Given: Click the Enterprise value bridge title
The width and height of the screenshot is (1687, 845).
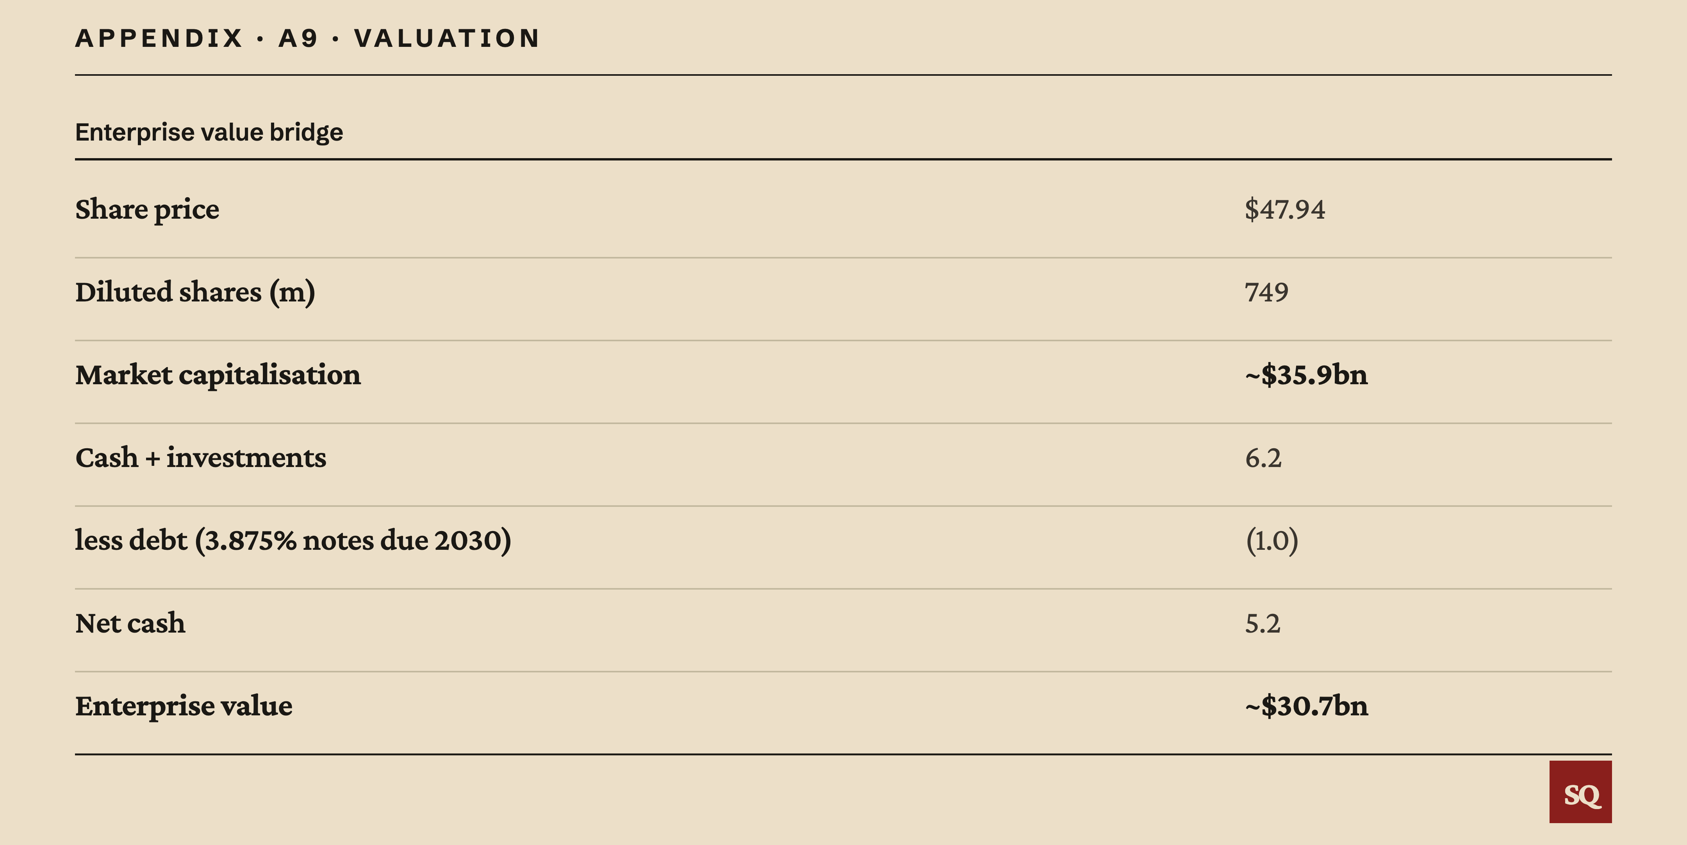Looking at the screenshot, I should [x=209, y=132].
